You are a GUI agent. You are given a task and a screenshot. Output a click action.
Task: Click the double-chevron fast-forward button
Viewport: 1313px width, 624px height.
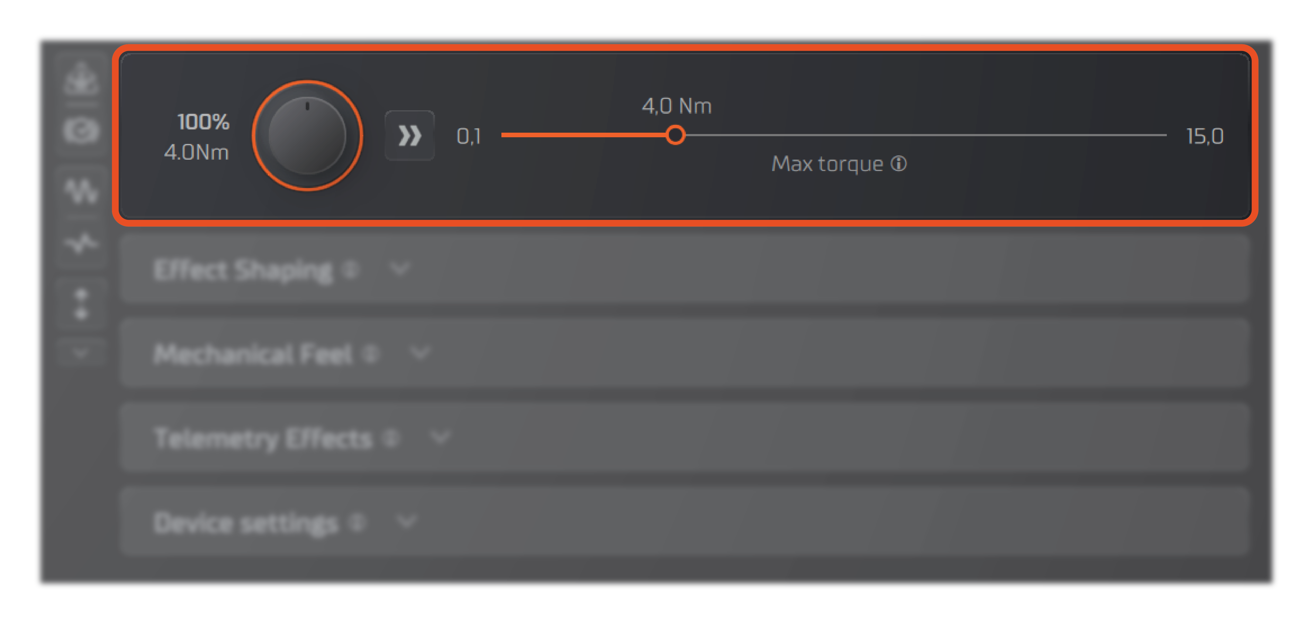409,136
